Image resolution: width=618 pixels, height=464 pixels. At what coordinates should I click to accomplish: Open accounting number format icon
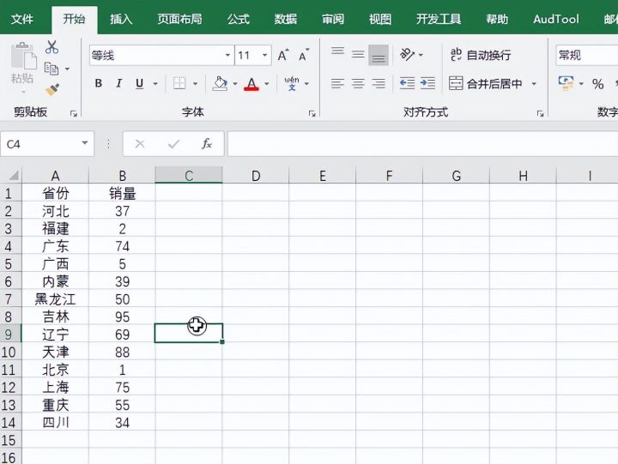[566, 83]
